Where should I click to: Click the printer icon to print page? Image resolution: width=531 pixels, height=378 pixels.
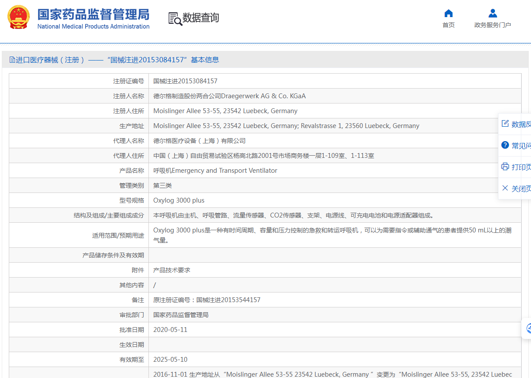[505, 167]
